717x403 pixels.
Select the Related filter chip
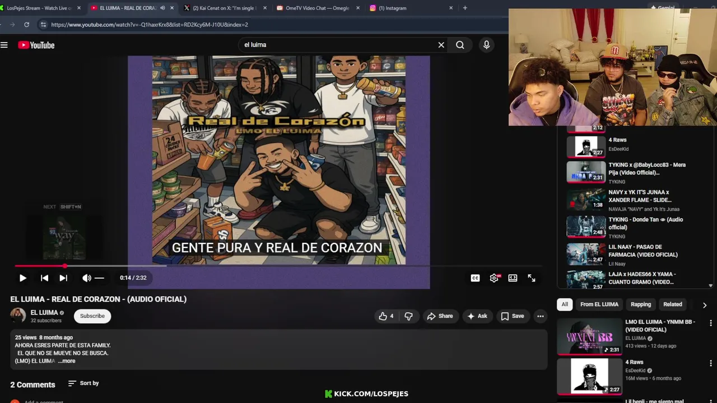(x=673, y=304)
